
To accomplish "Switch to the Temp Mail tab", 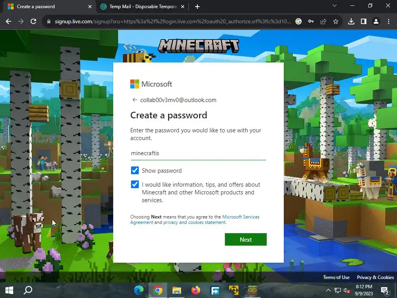I will (x=143, y=7).
